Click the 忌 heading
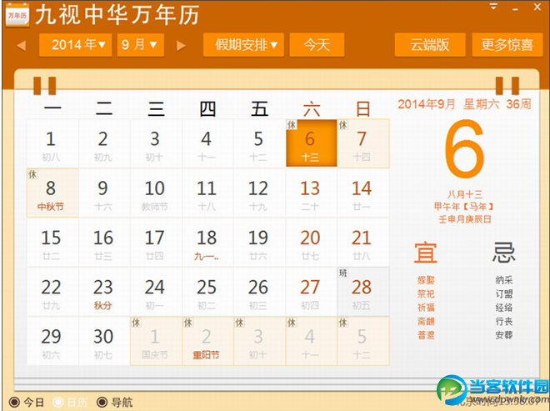 (x=503, y=252)
